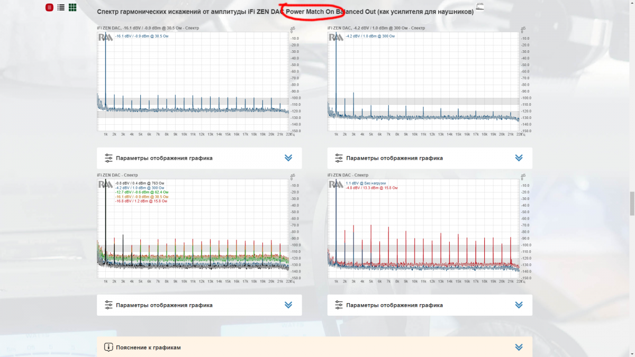Click the Пояснение к графикам label

[x=148, y=347]
